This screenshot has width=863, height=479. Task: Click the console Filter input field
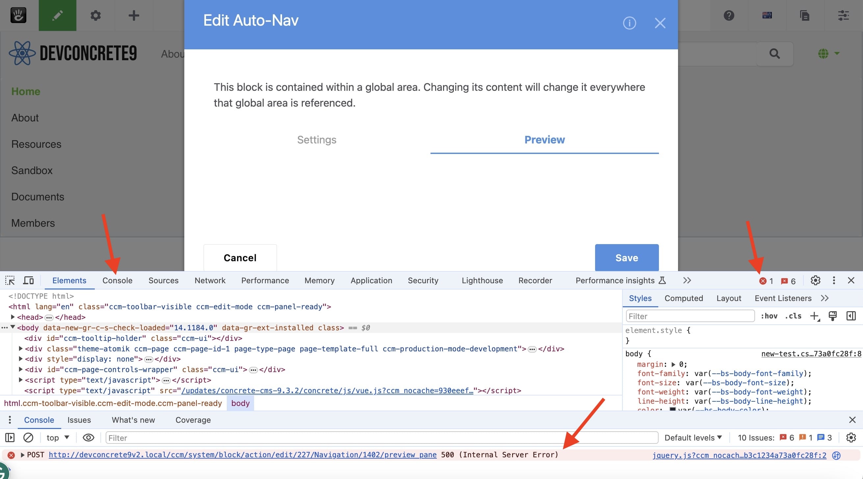click(381, 438)
